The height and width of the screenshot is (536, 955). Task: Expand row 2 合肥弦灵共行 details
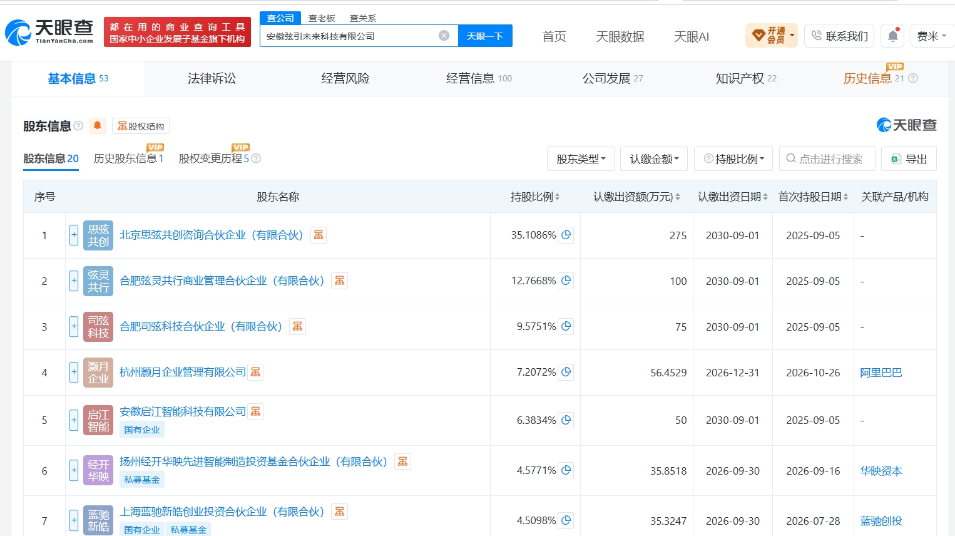[x=74, y=281]
